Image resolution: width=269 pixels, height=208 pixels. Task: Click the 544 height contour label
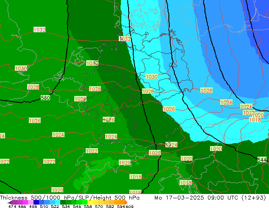point(262,160)
